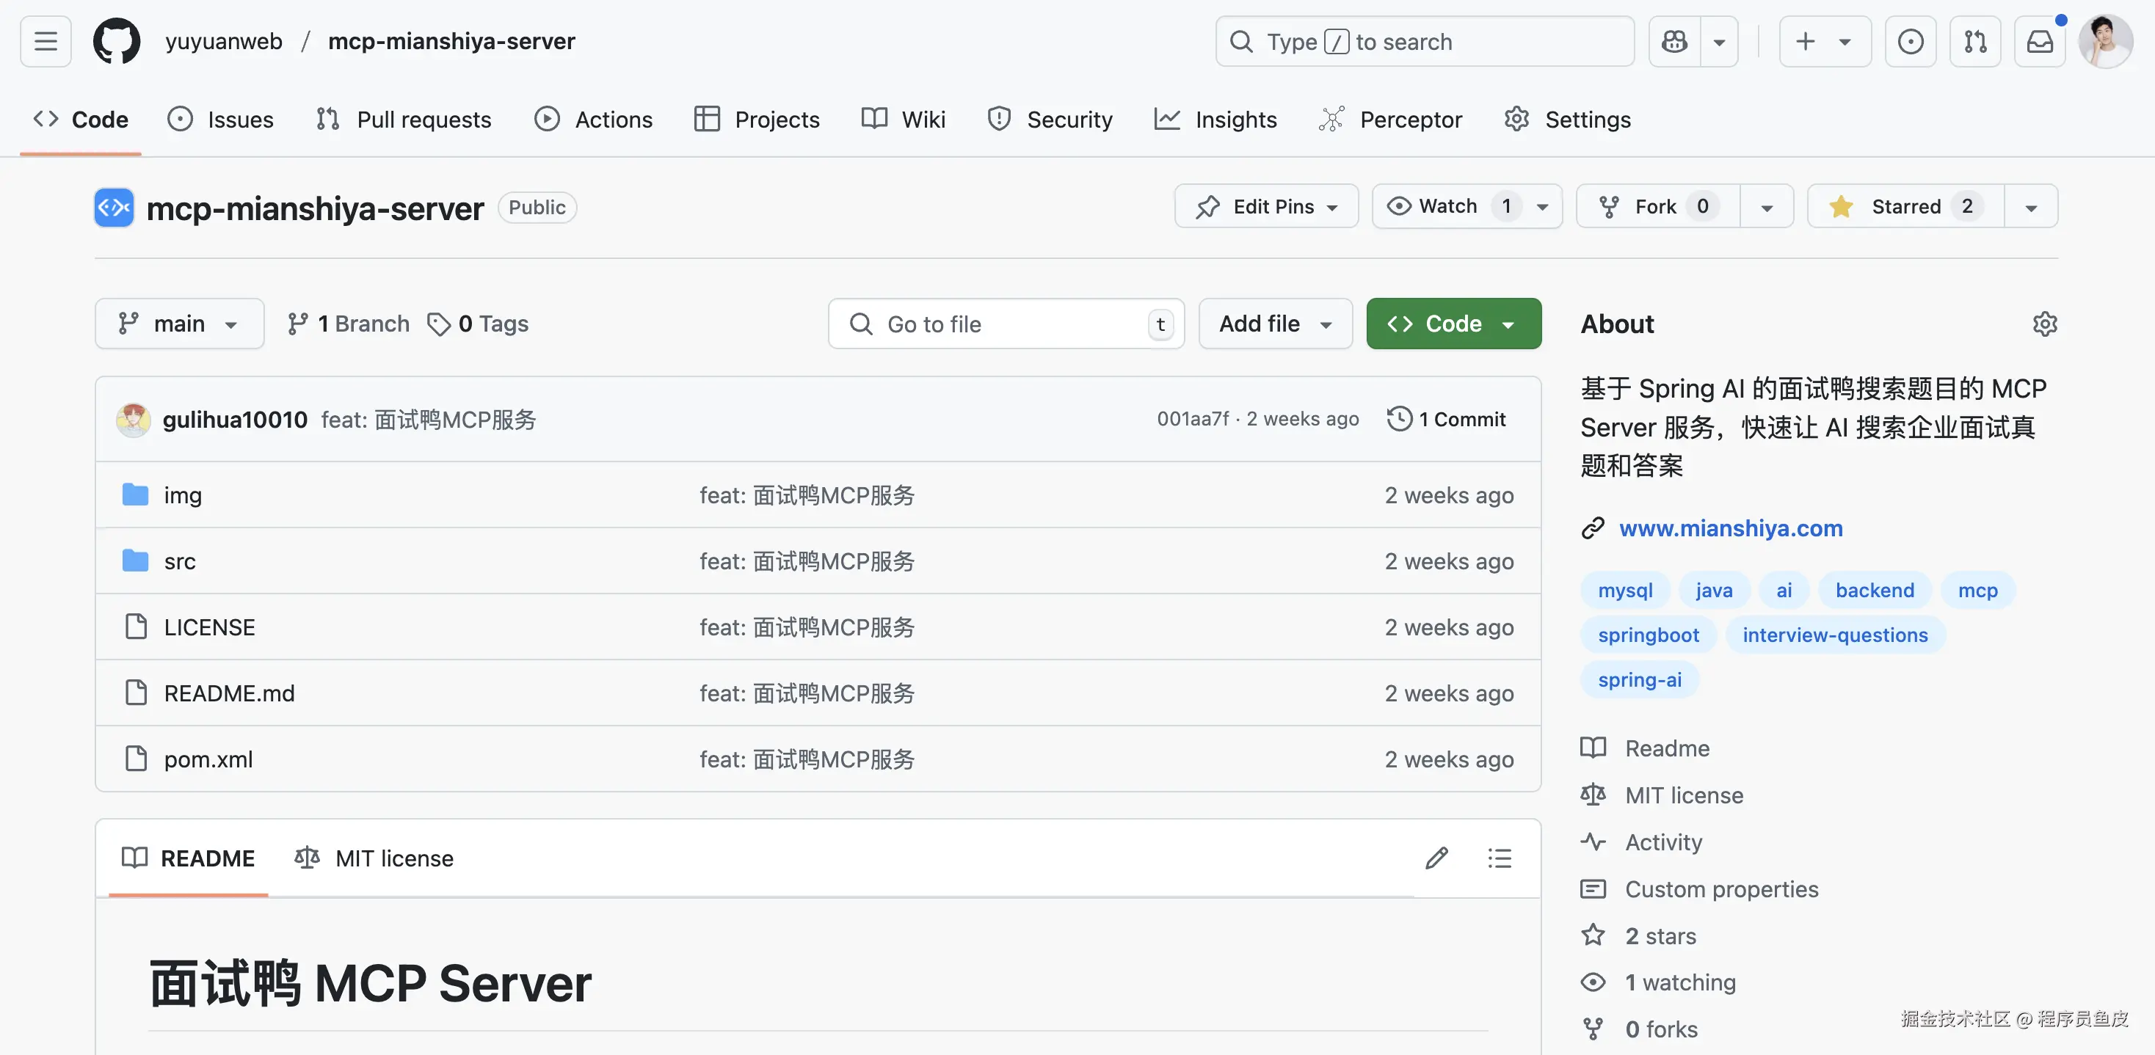The width and height of the screenshot is (2155, 1055).
Task: Edit README with the pencil icon
Action: [x=1436, y=858]
